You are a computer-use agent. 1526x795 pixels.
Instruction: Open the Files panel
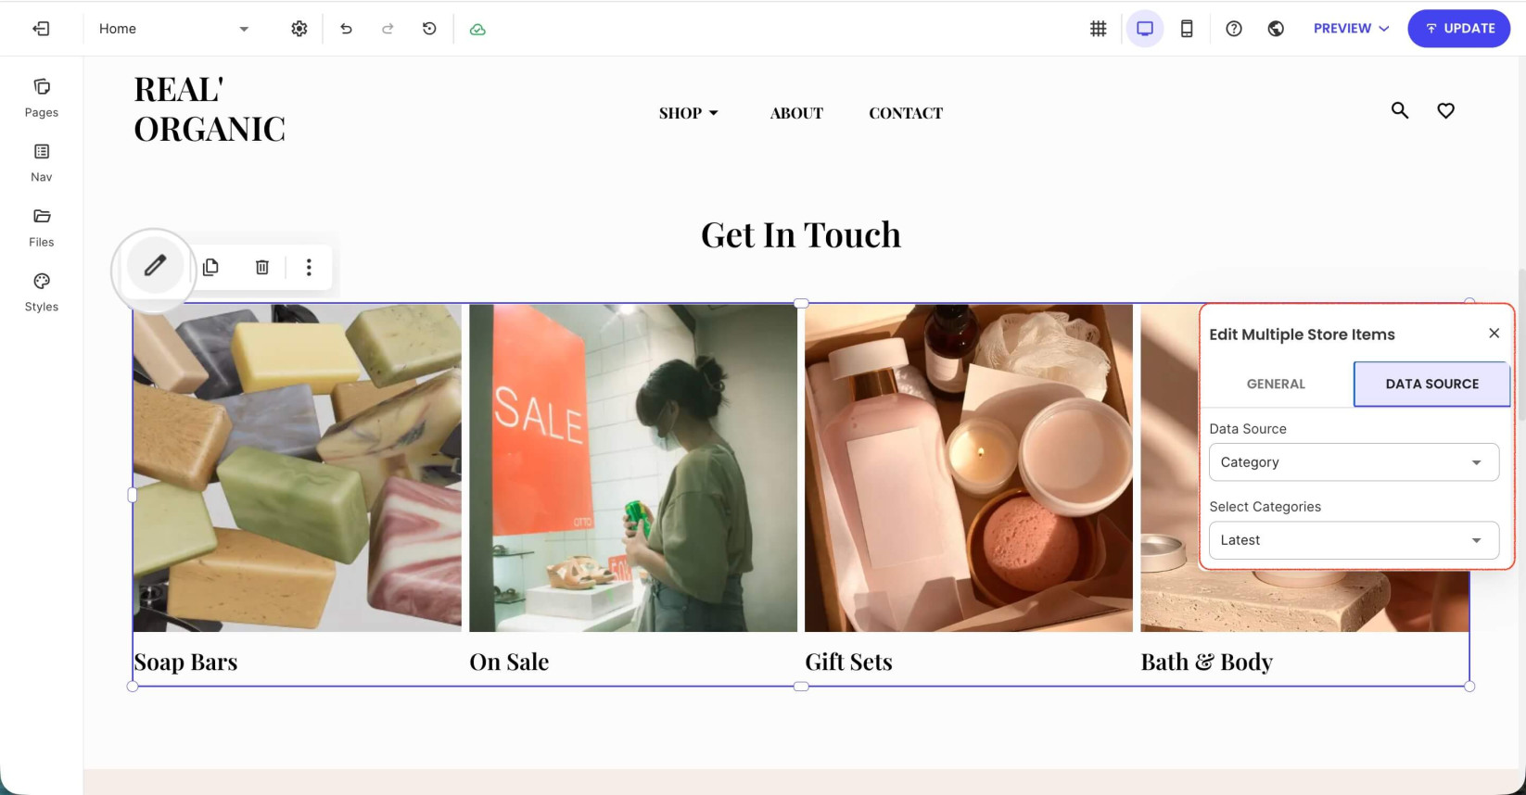(x=42, y=228)
